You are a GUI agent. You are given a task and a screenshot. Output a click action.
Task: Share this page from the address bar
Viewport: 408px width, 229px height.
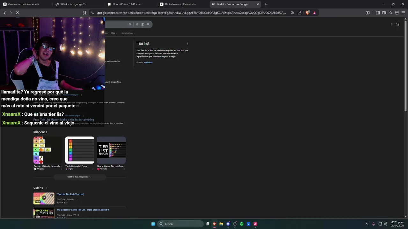pos(300,13)
